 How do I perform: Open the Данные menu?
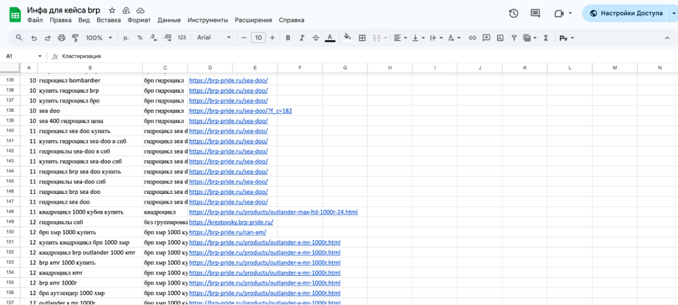coord(169,21)
